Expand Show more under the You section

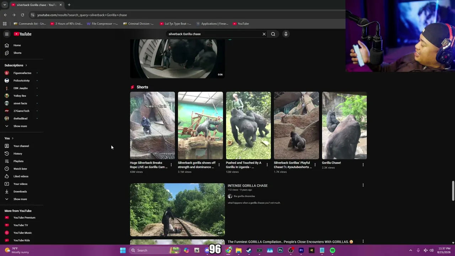20,199
